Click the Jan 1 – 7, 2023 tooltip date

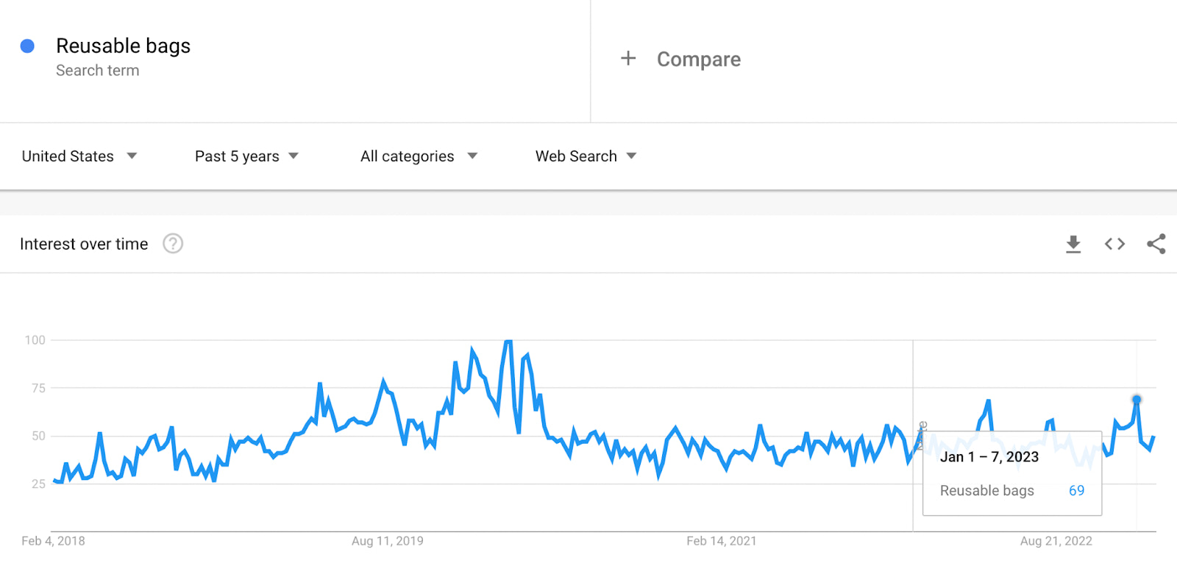coord(989,456)
